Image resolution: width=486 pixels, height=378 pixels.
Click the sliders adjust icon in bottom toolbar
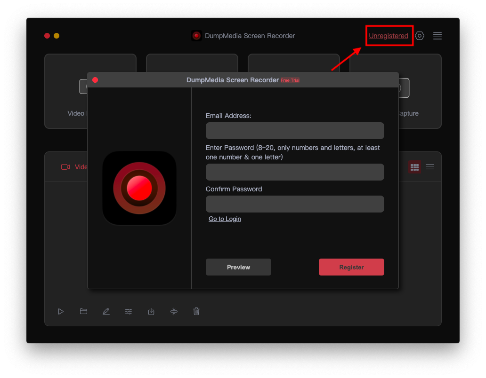129,312
